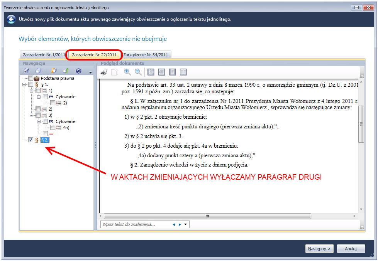This screenshot has width=378, height=261.
Task: Check the § 1. checkbox
Action: tap(31, 84)
